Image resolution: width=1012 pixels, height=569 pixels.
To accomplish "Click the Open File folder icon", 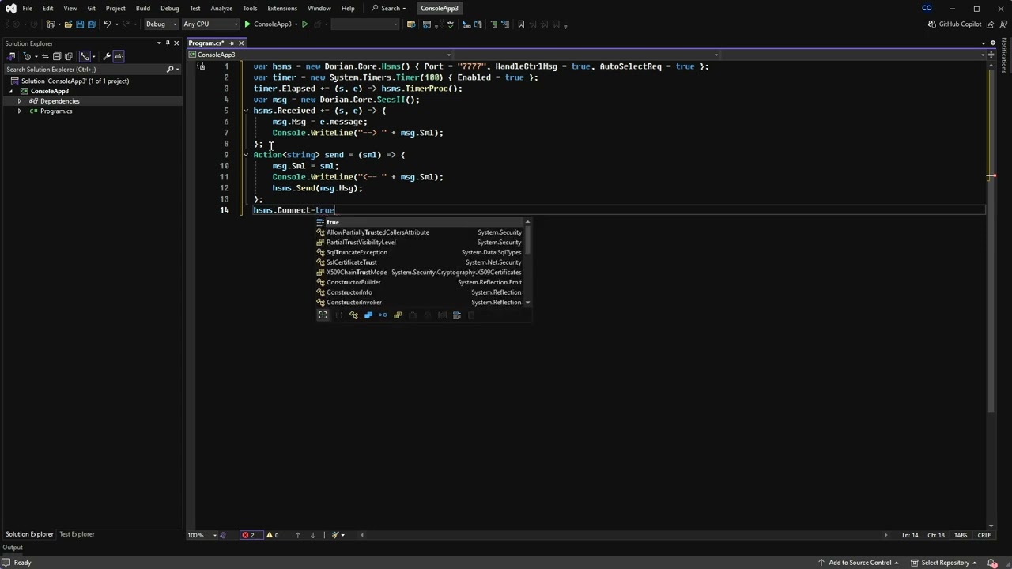I will 68,24.
